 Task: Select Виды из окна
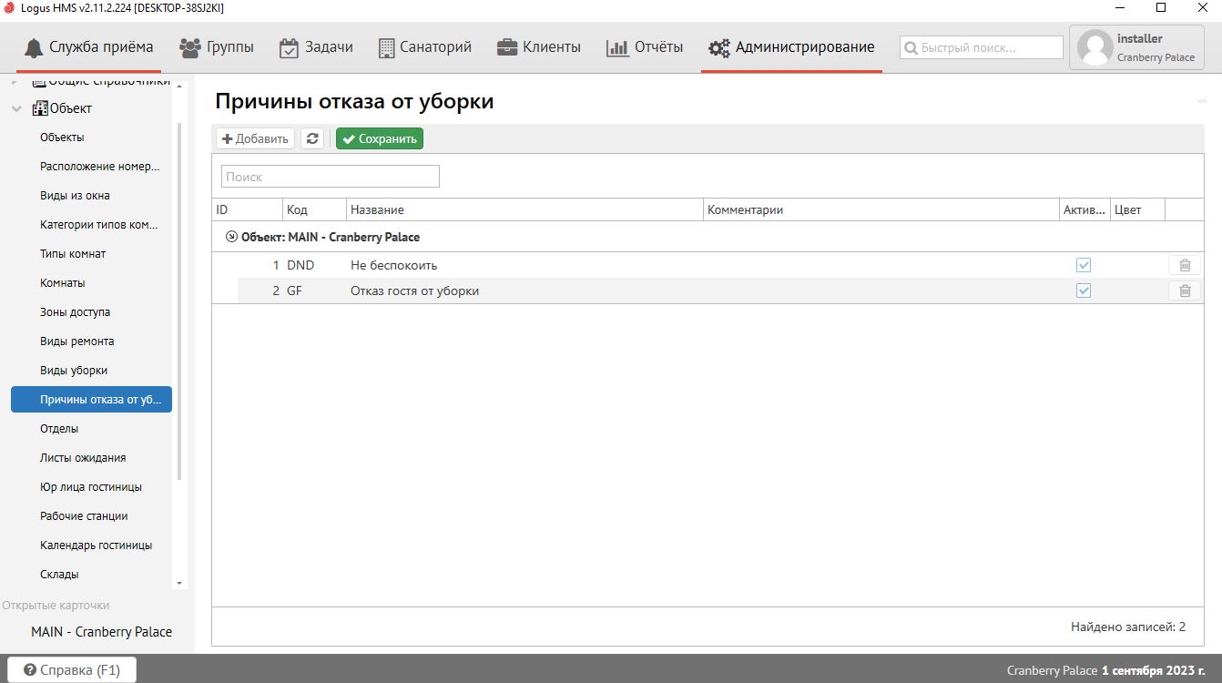click(75, 196)
